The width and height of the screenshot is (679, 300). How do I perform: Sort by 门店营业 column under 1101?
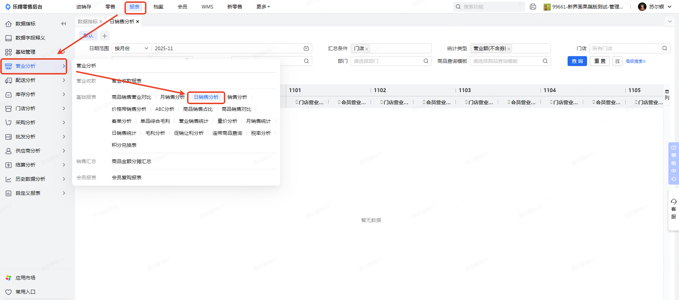tap(309, 102)
